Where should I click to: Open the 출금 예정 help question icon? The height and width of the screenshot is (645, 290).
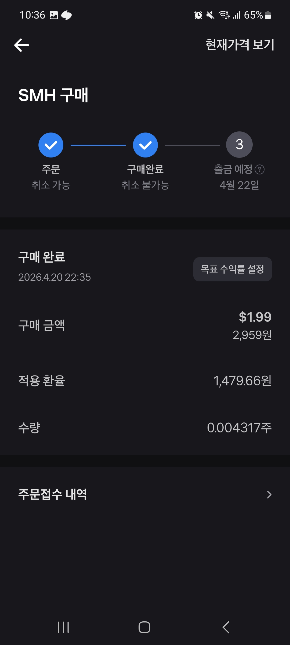[x=259, y=170]
